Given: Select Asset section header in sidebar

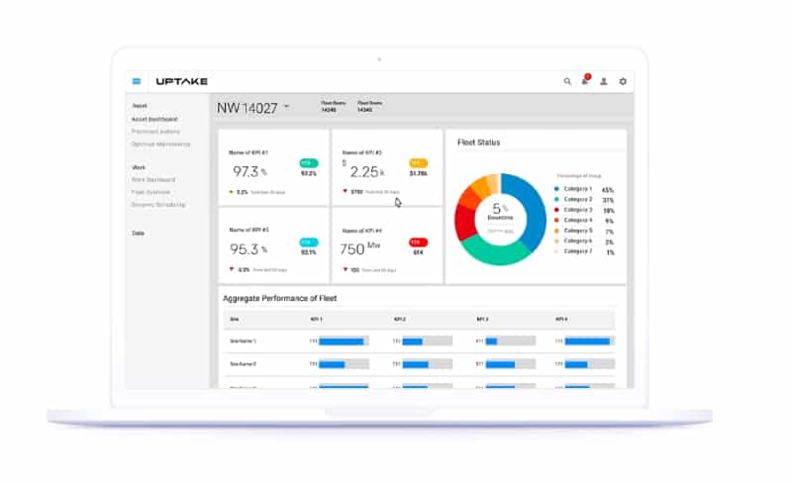Looking at the screenshot, I should tap(140, 106).
